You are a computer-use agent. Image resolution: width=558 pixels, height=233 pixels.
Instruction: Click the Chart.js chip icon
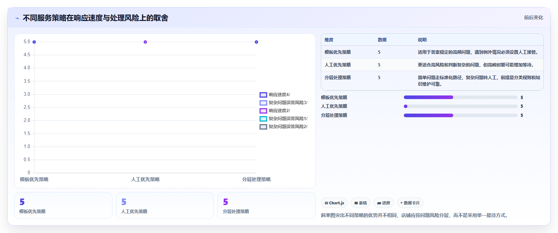[x=326, y=203]
